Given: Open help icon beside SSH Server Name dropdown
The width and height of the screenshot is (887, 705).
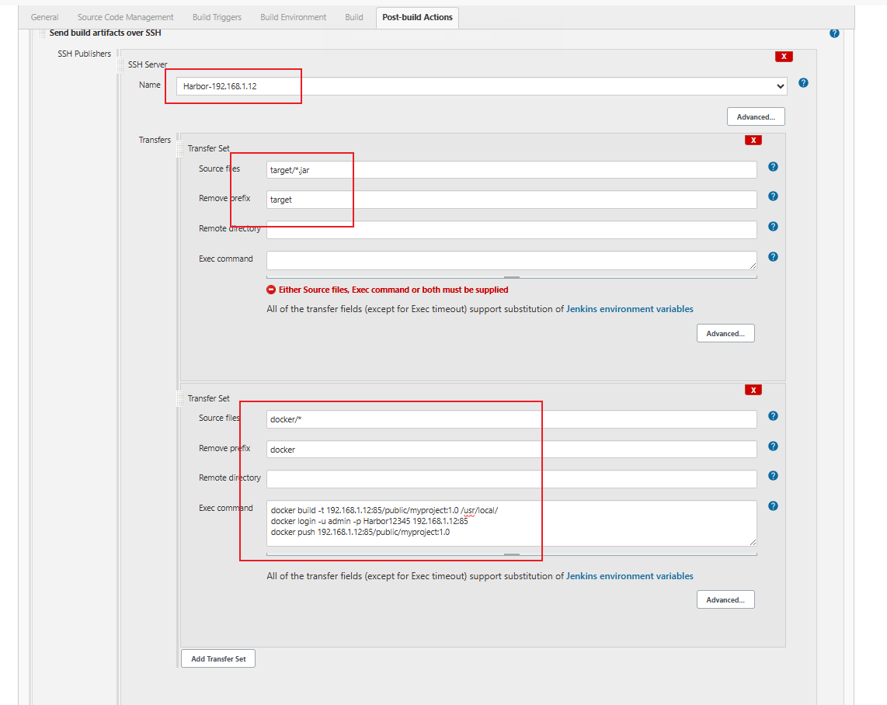Looking at the screenshot, I should click(802, 83).
